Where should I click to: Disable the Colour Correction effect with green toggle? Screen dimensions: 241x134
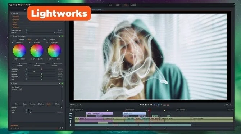tap(62, 36)
